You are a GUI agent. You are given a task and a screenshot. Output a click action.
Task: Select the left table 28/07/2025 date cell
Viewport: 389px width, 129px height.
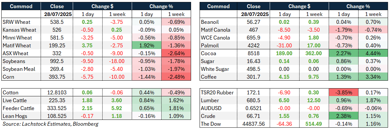[57, 14]
